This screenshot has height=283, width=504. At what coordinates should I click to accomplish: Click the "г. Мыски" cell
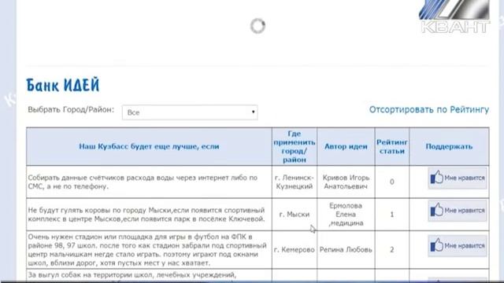tap(294, 215)
